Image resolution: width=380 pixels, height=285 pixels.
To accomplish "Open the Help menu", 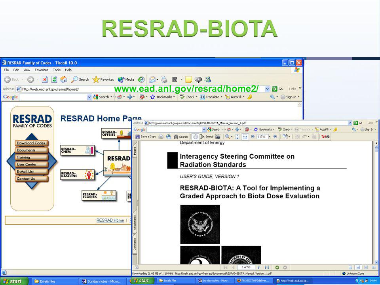I will tap(68, 70).
